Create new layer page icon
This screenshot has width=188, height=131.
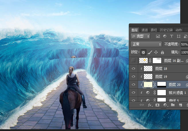click(x=181, y=105)
